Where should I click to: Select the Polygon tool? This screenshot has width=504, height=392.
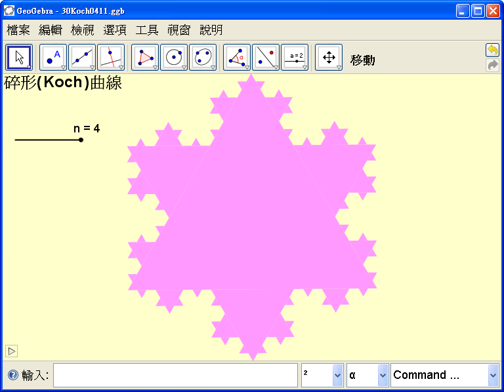pyautogui.click(x=145, y=58)
